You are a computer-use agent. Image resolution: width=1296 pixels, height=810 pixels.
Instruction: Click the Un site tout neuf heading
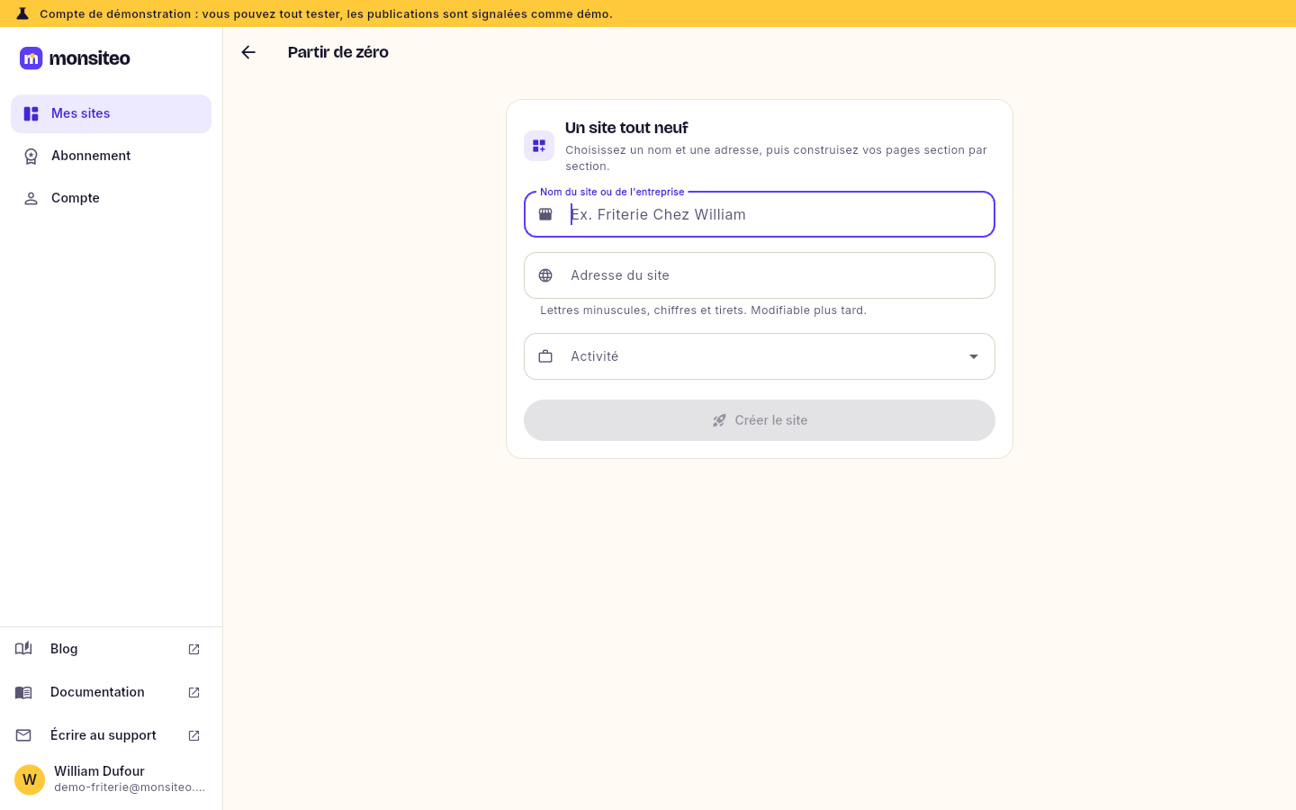click(626, 128)
